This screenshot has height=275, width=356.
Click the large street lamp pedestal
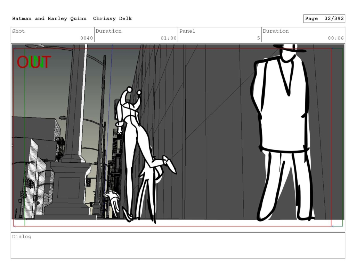pyautogui.click(x=68, y=188)
